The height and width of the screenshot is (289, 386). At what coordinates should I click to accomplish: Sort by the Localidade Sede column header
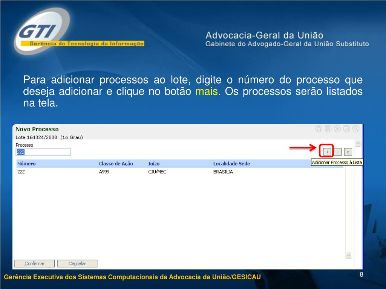(x=232, y=164)
